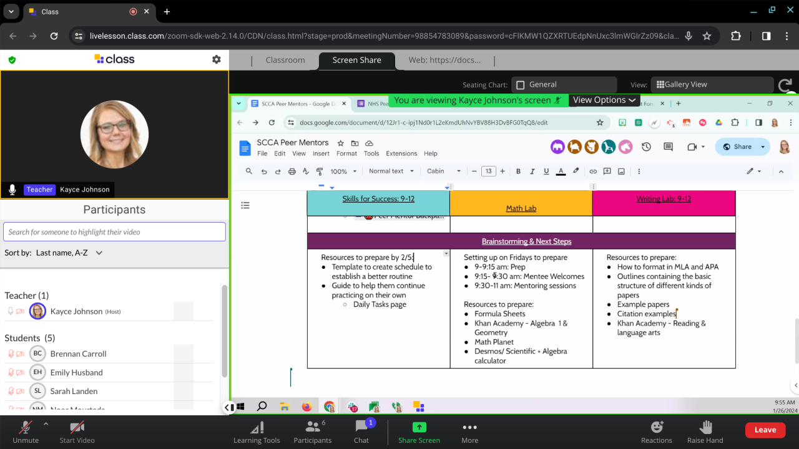Image resolution: width=799 pixels, height=449 pixels.
Task: Open the Skills for Success: 9-12 link
Action: 378,199
